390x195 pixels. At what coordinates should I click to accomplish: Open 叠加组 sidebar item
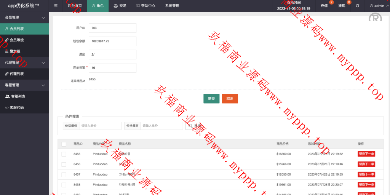15,51
